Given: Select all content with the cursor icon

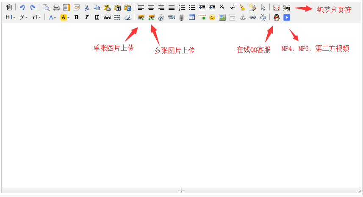Looking at the screenshot, I should (x=263, y=8).
